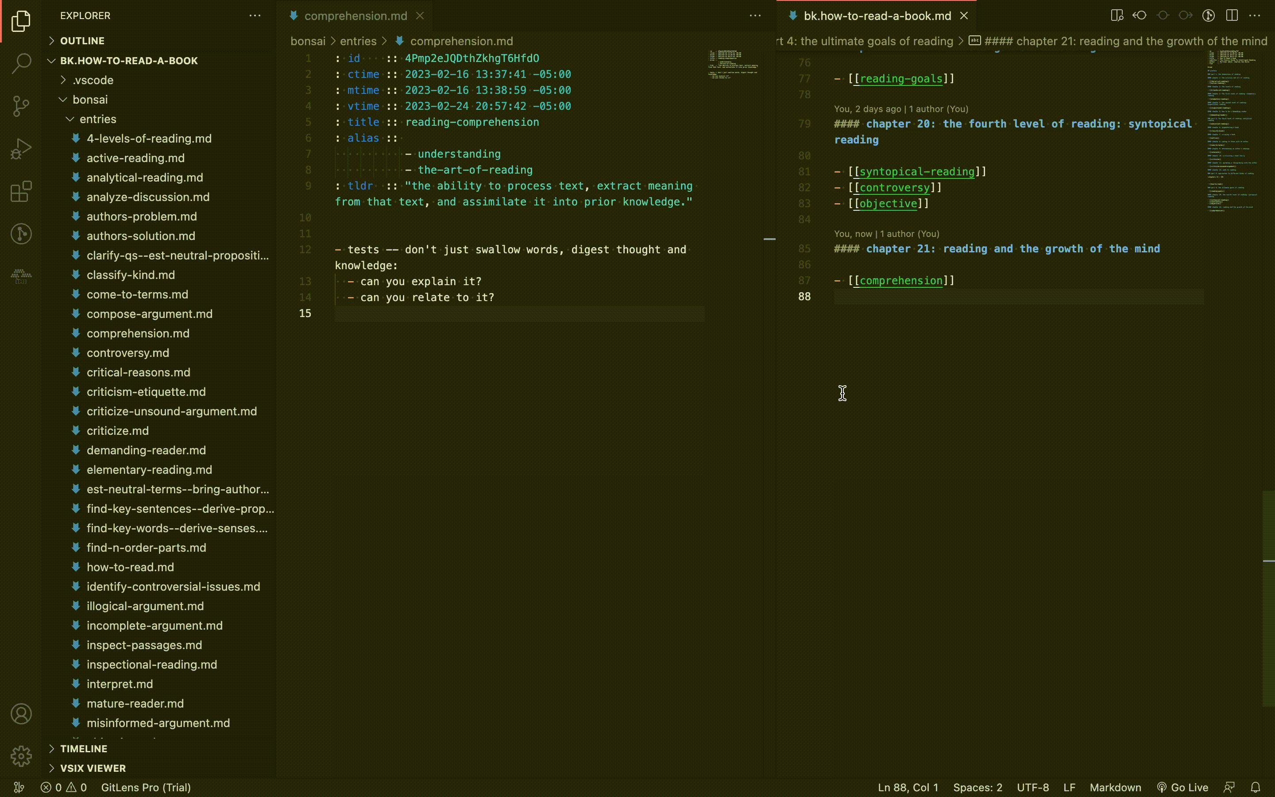Change the LF end of line sequence
Screen dimensions: 1275x797
(x=1069, y=787)
